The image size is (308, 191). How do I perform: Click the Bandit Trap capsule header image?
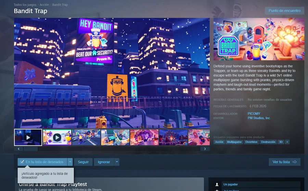tap(259, 39)
